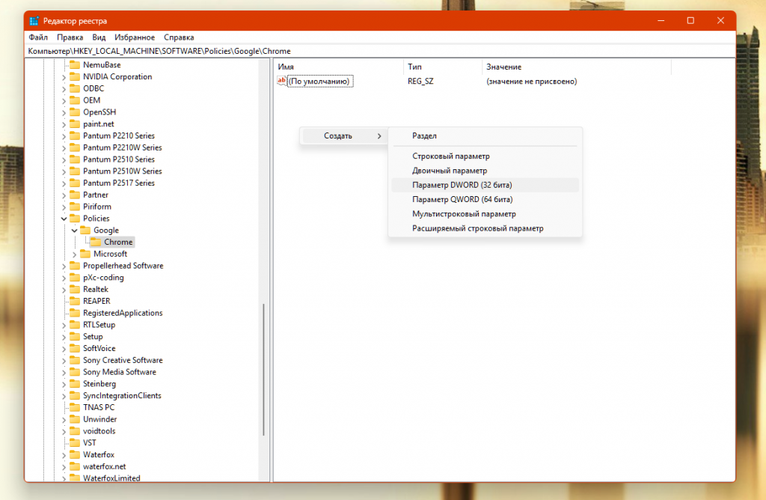Image resolution: width=766 pixels, height=500 pixels.
Task: Collapse the Policies tree node
Action: tap(64, 219)
